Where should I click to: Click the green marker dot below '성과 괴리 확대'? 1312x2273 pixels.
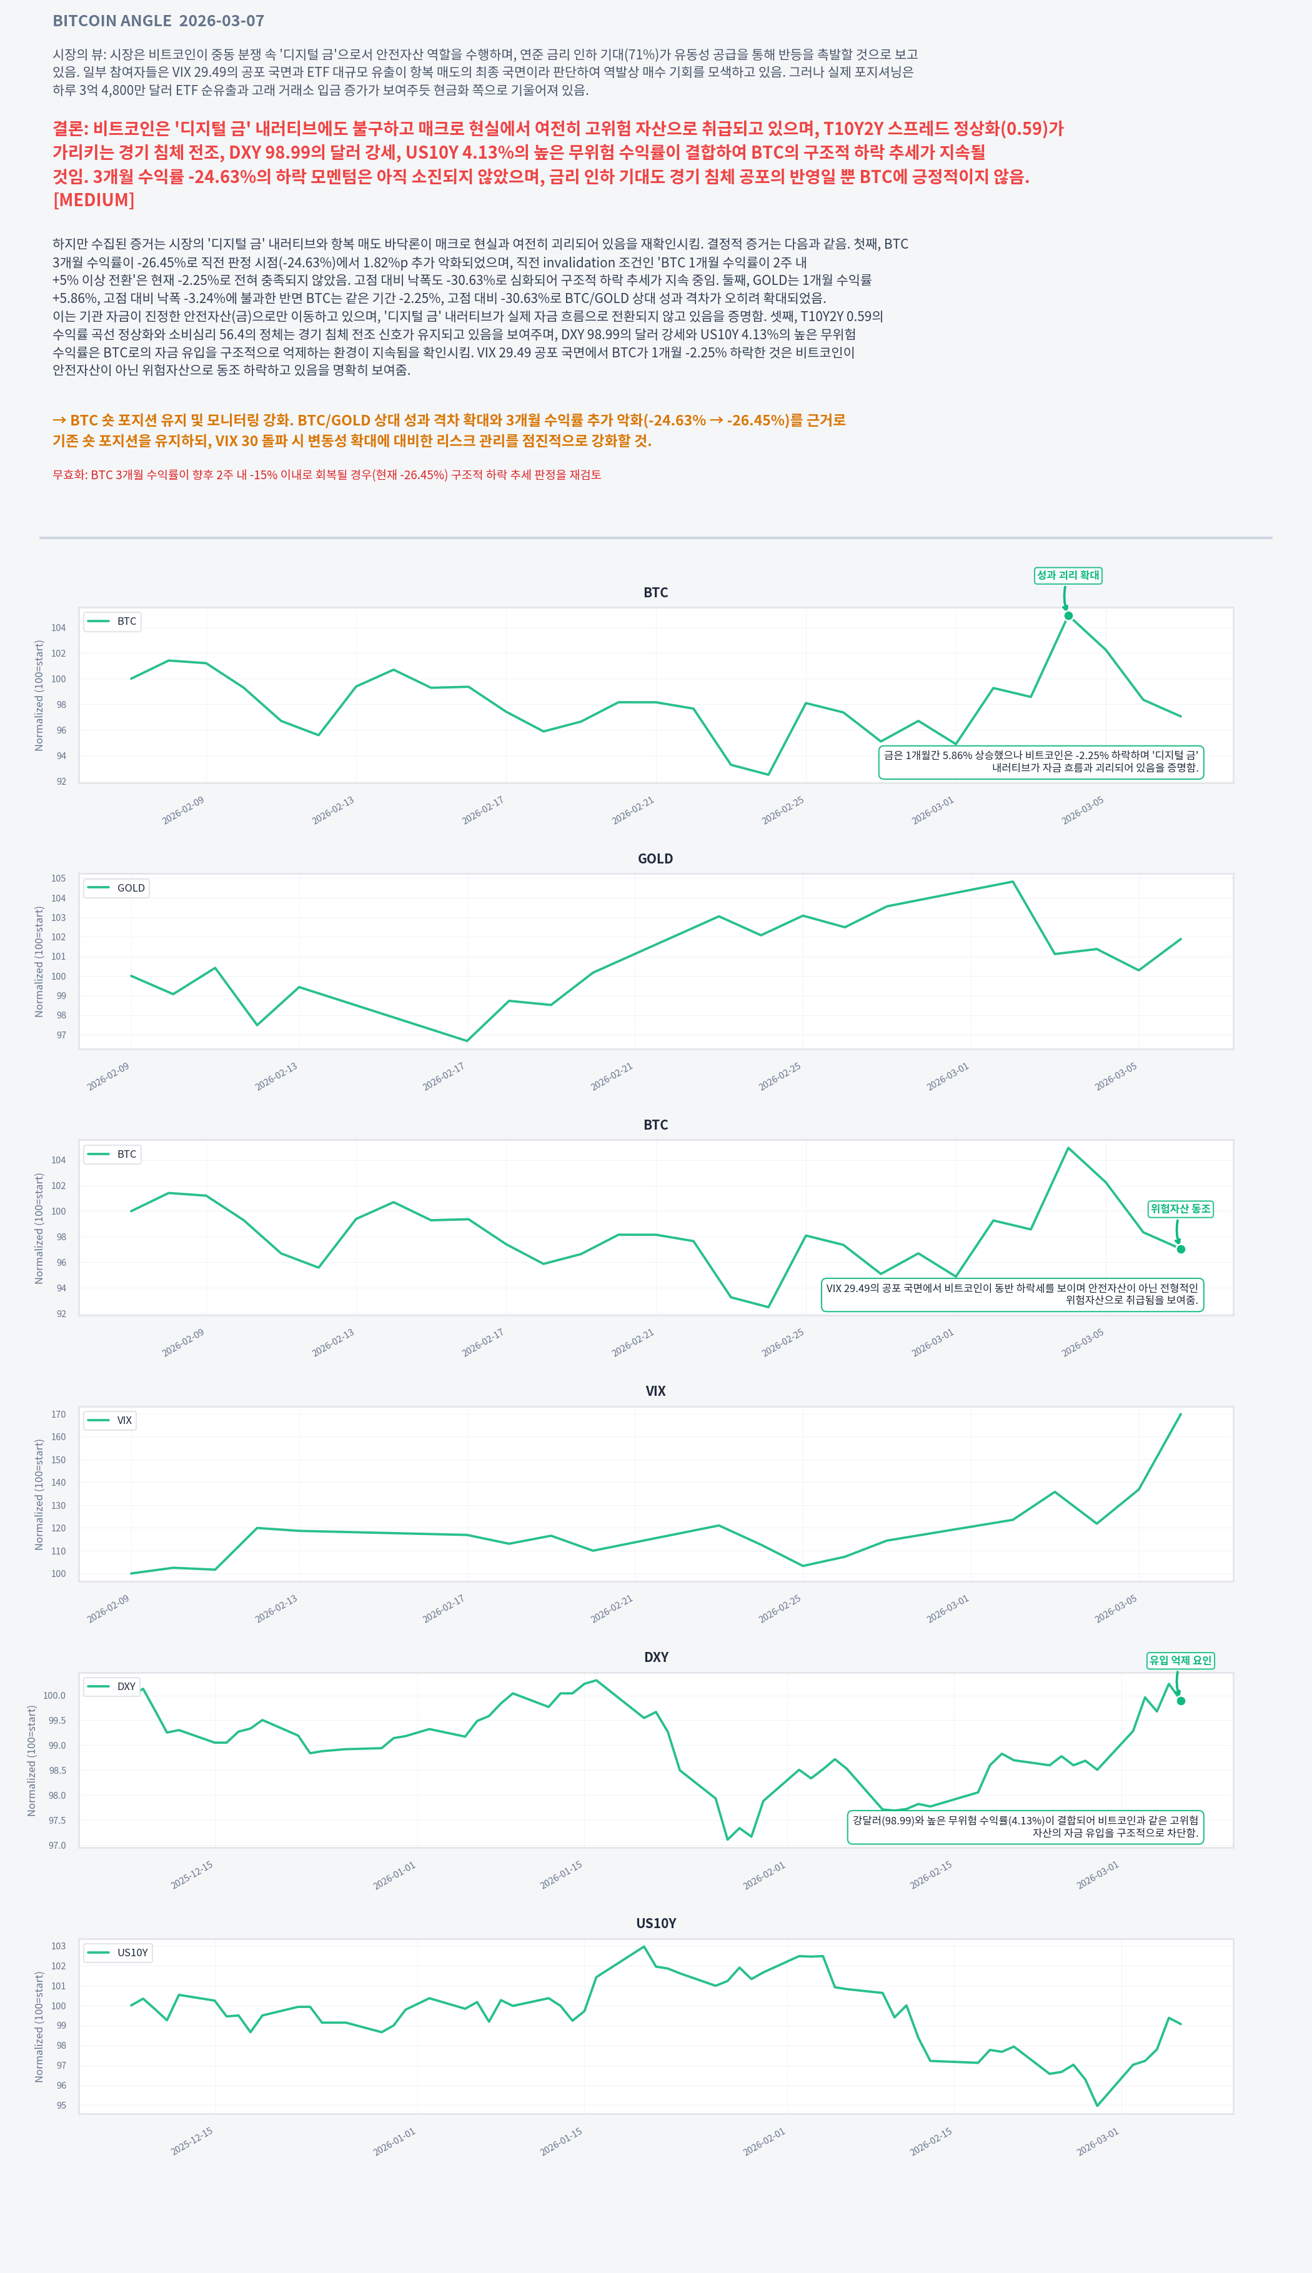pyautogui.click(x=1068, y=616)
